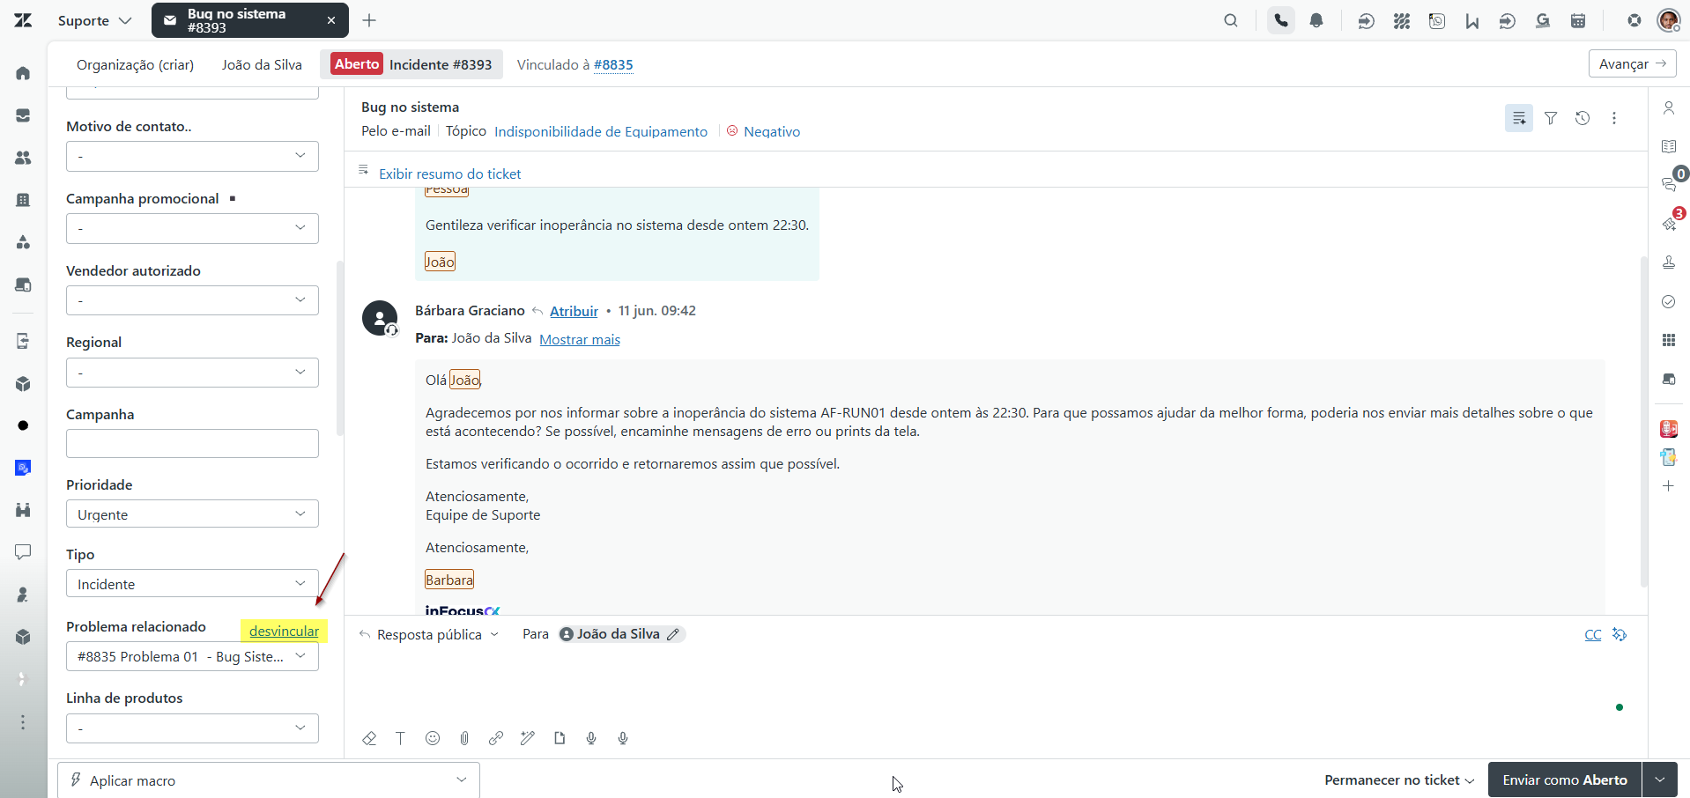Viewport: 1690px width, 798px height.
Task: Add a new tab with plus button
Action: (369, 20)
